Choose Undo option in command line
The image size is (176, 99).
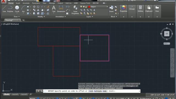coord(105,91)
